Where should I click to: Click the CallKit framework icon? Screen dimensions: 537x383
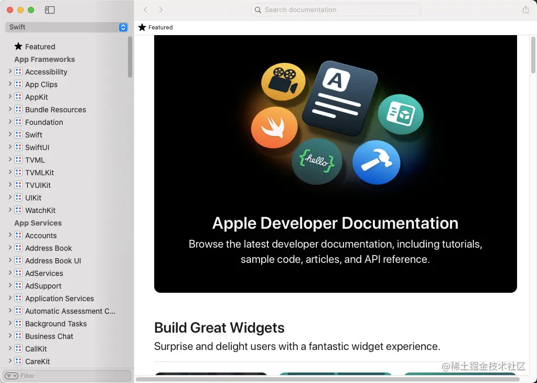[18, 349]
